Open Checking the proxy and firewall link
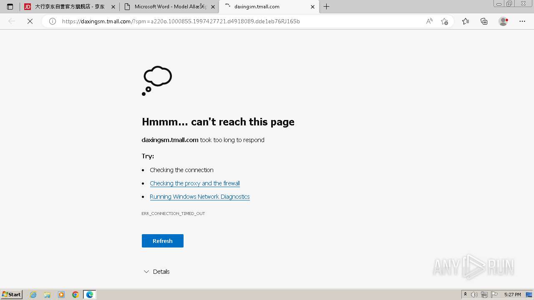Viewport: 534px width, 300px height. (x=195, y=183)
